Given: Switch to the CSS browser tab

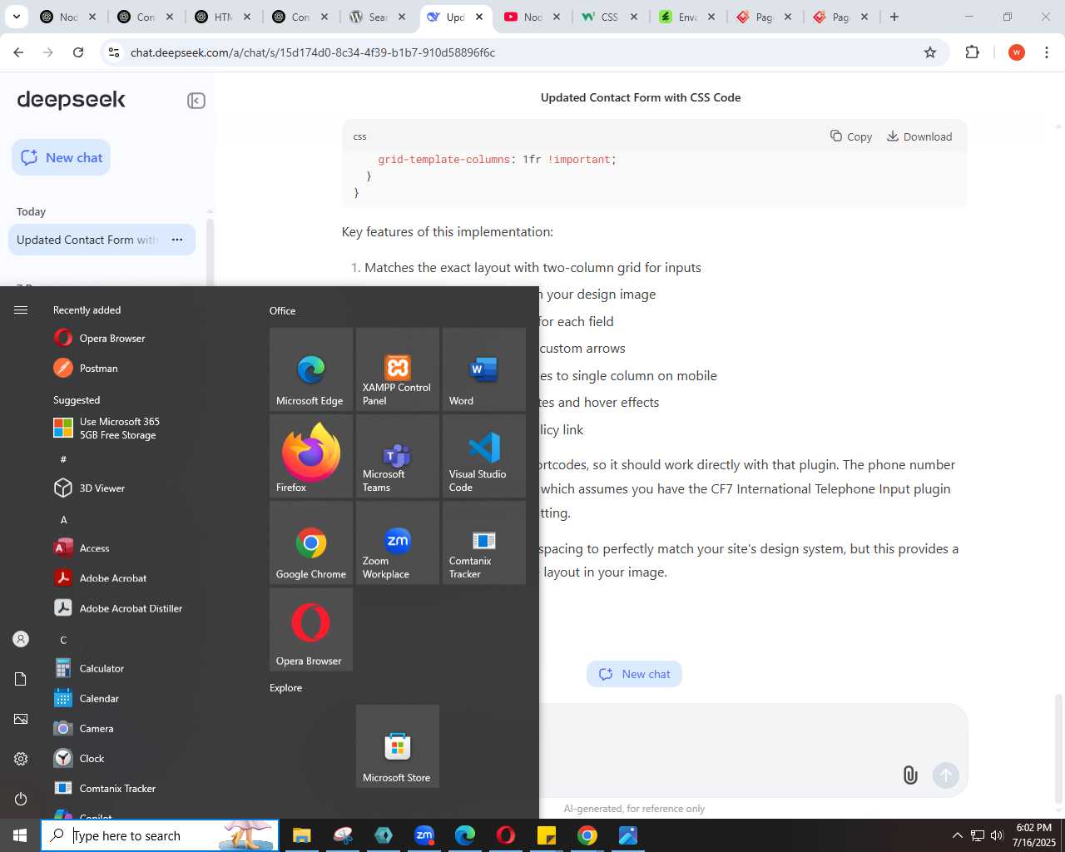Looking at the screenshot, I should click(x=610, y=17).
